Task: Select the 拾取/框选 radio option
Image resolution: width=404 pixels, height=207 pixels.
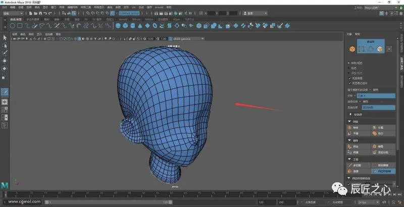Action: coord(349,63)
